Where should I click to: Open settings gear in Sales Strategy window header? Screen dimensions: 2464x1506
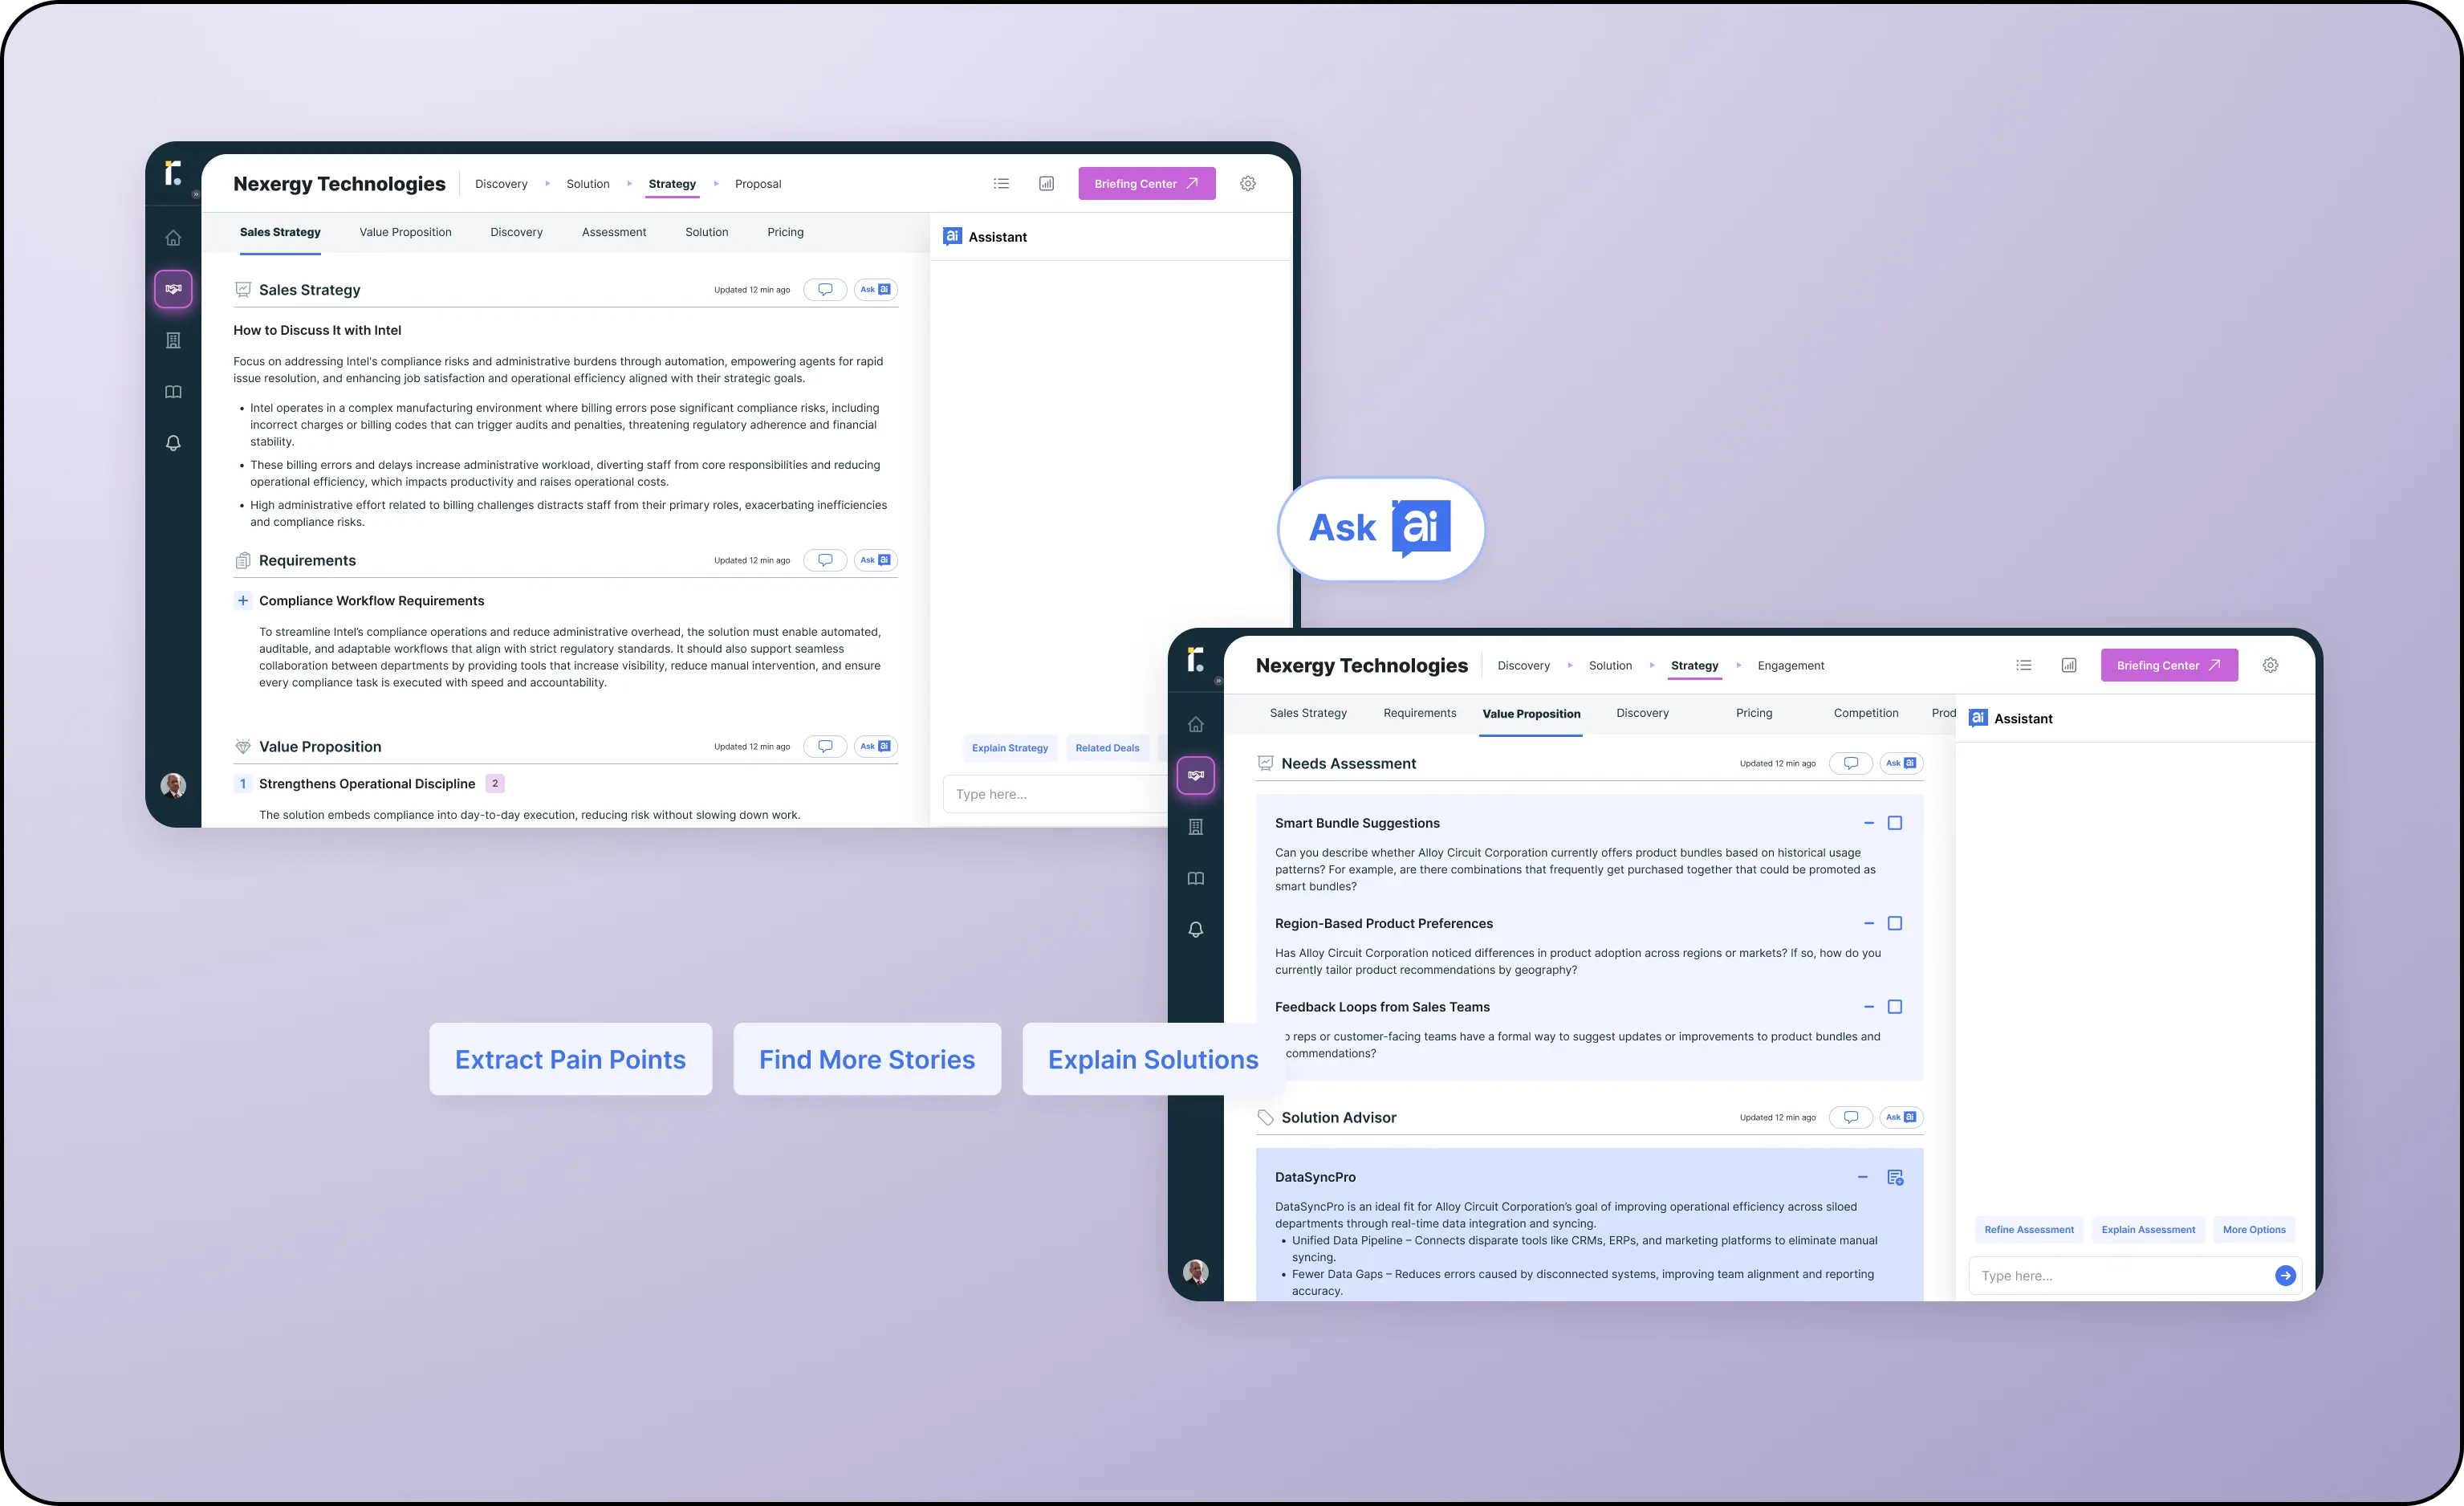(x=1248, y=184)
